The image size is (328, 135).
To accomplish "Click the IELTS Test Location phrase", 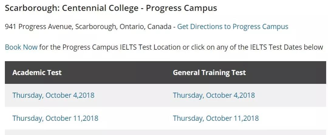I will pos(150,47).
